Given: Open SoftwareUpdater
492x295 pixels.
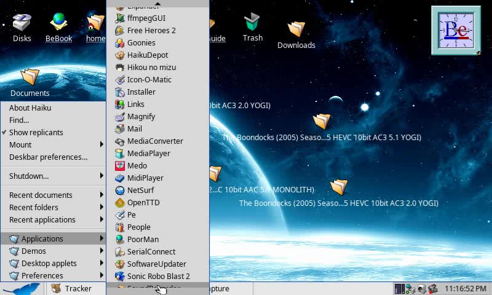Looking at the screenshot, I should point(158,264).
